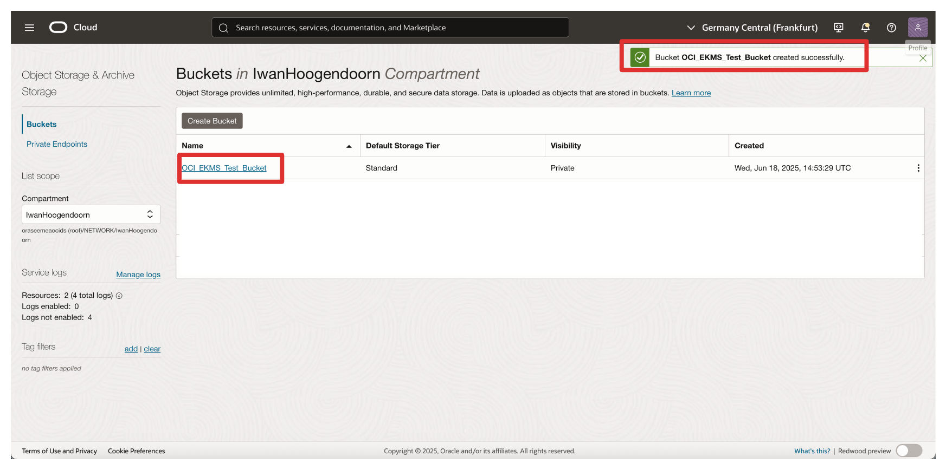
Task: Open the announcements bell icon
Action: tap(865, 28)
